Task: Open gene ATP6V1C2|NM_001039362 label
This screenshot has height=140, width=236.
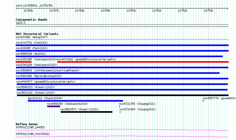Action: (x=33, y=134)
